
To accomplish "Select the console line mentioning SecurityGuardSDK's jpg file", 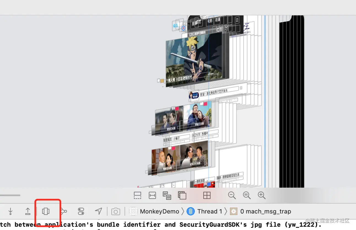I will pyautogui.click(x=161, y=224).
